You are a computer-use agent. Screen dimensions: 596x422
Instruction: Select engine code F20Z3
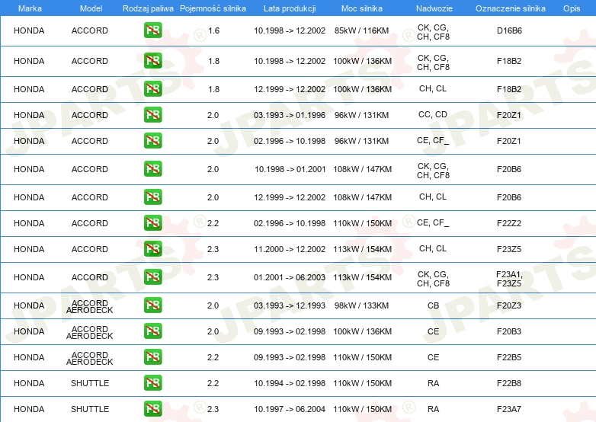pyautogui.click(x=509, y=305)
